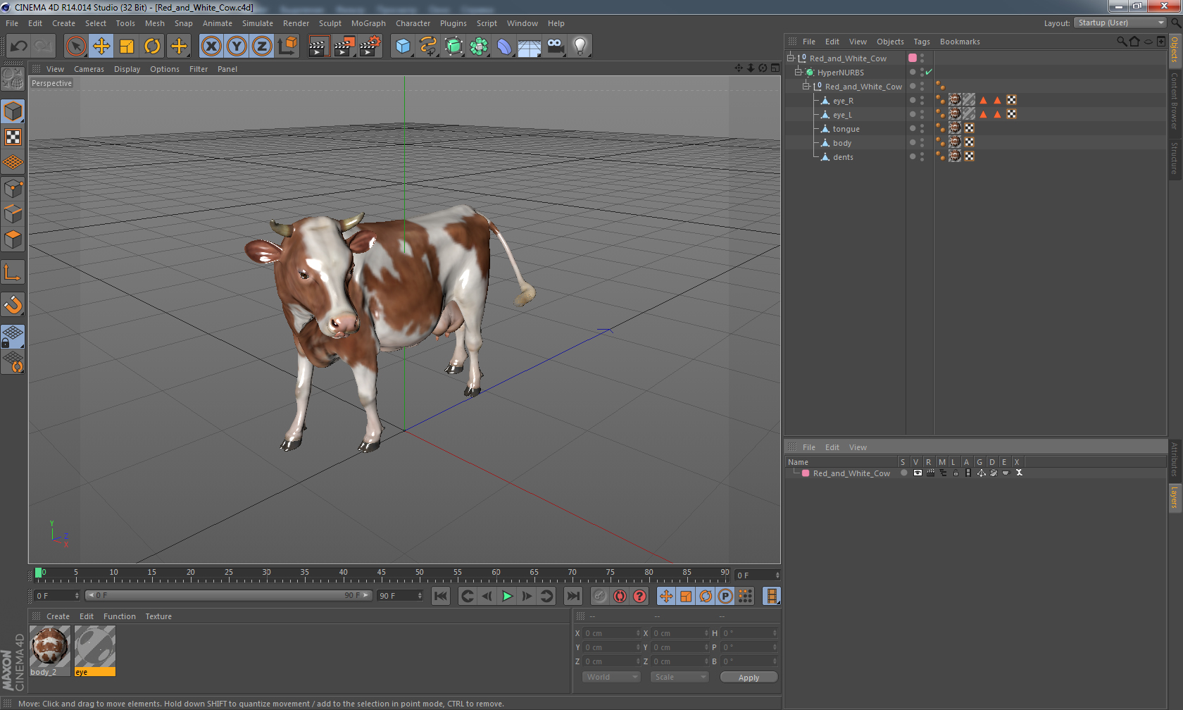Toggle autokeying button
The width and height of the screenshot is (1183, 710).
(x=639, y=596)
